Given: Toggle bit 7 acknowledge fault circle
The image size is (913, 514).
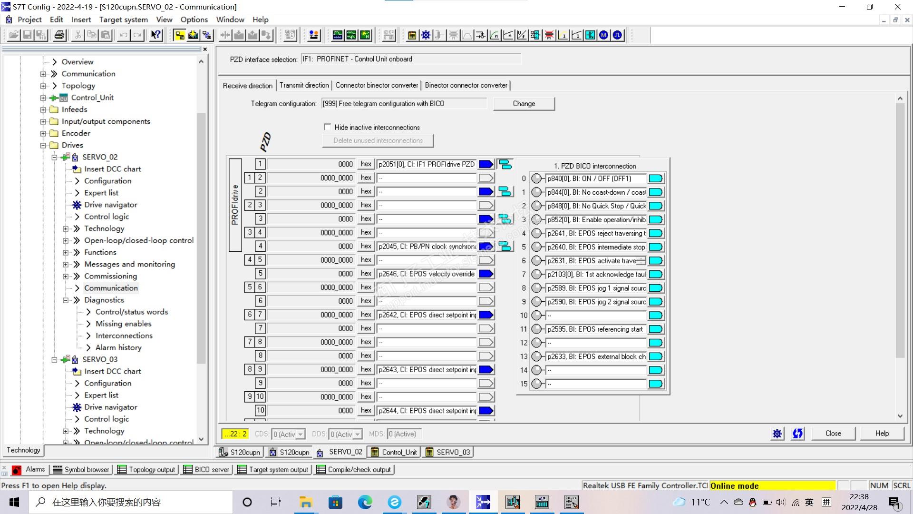Looking at the screenshot, I should coord(536,275).
